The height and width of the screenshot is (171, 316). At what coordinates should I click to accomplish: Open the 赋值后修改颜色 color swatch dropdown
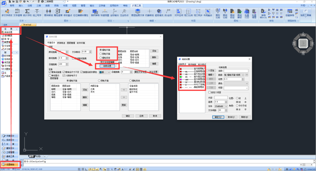pos(105,72)
